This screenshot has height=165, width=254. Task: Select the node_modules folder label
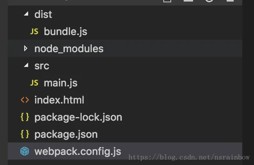tap(69, 49)
